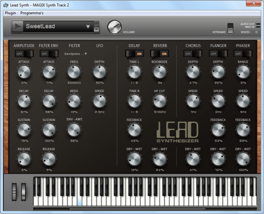264x214 pixels.
Task: Switch off the Reverb effect
Action: tap(160, 54)
